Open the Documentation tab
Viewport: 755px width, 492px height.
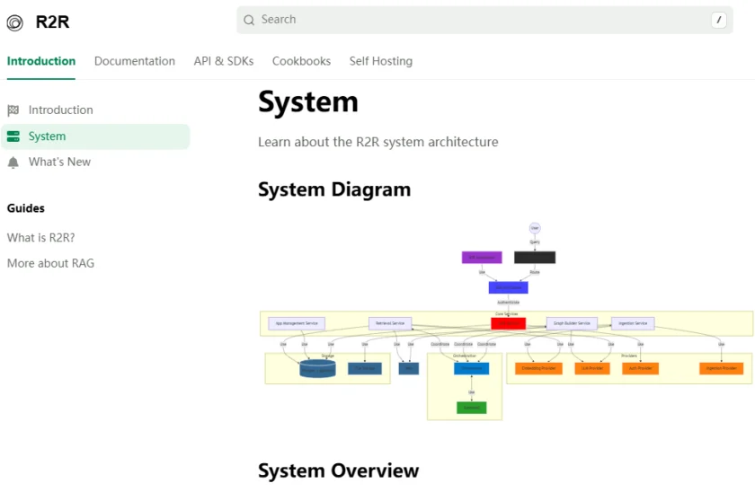(x=135, y=61)
